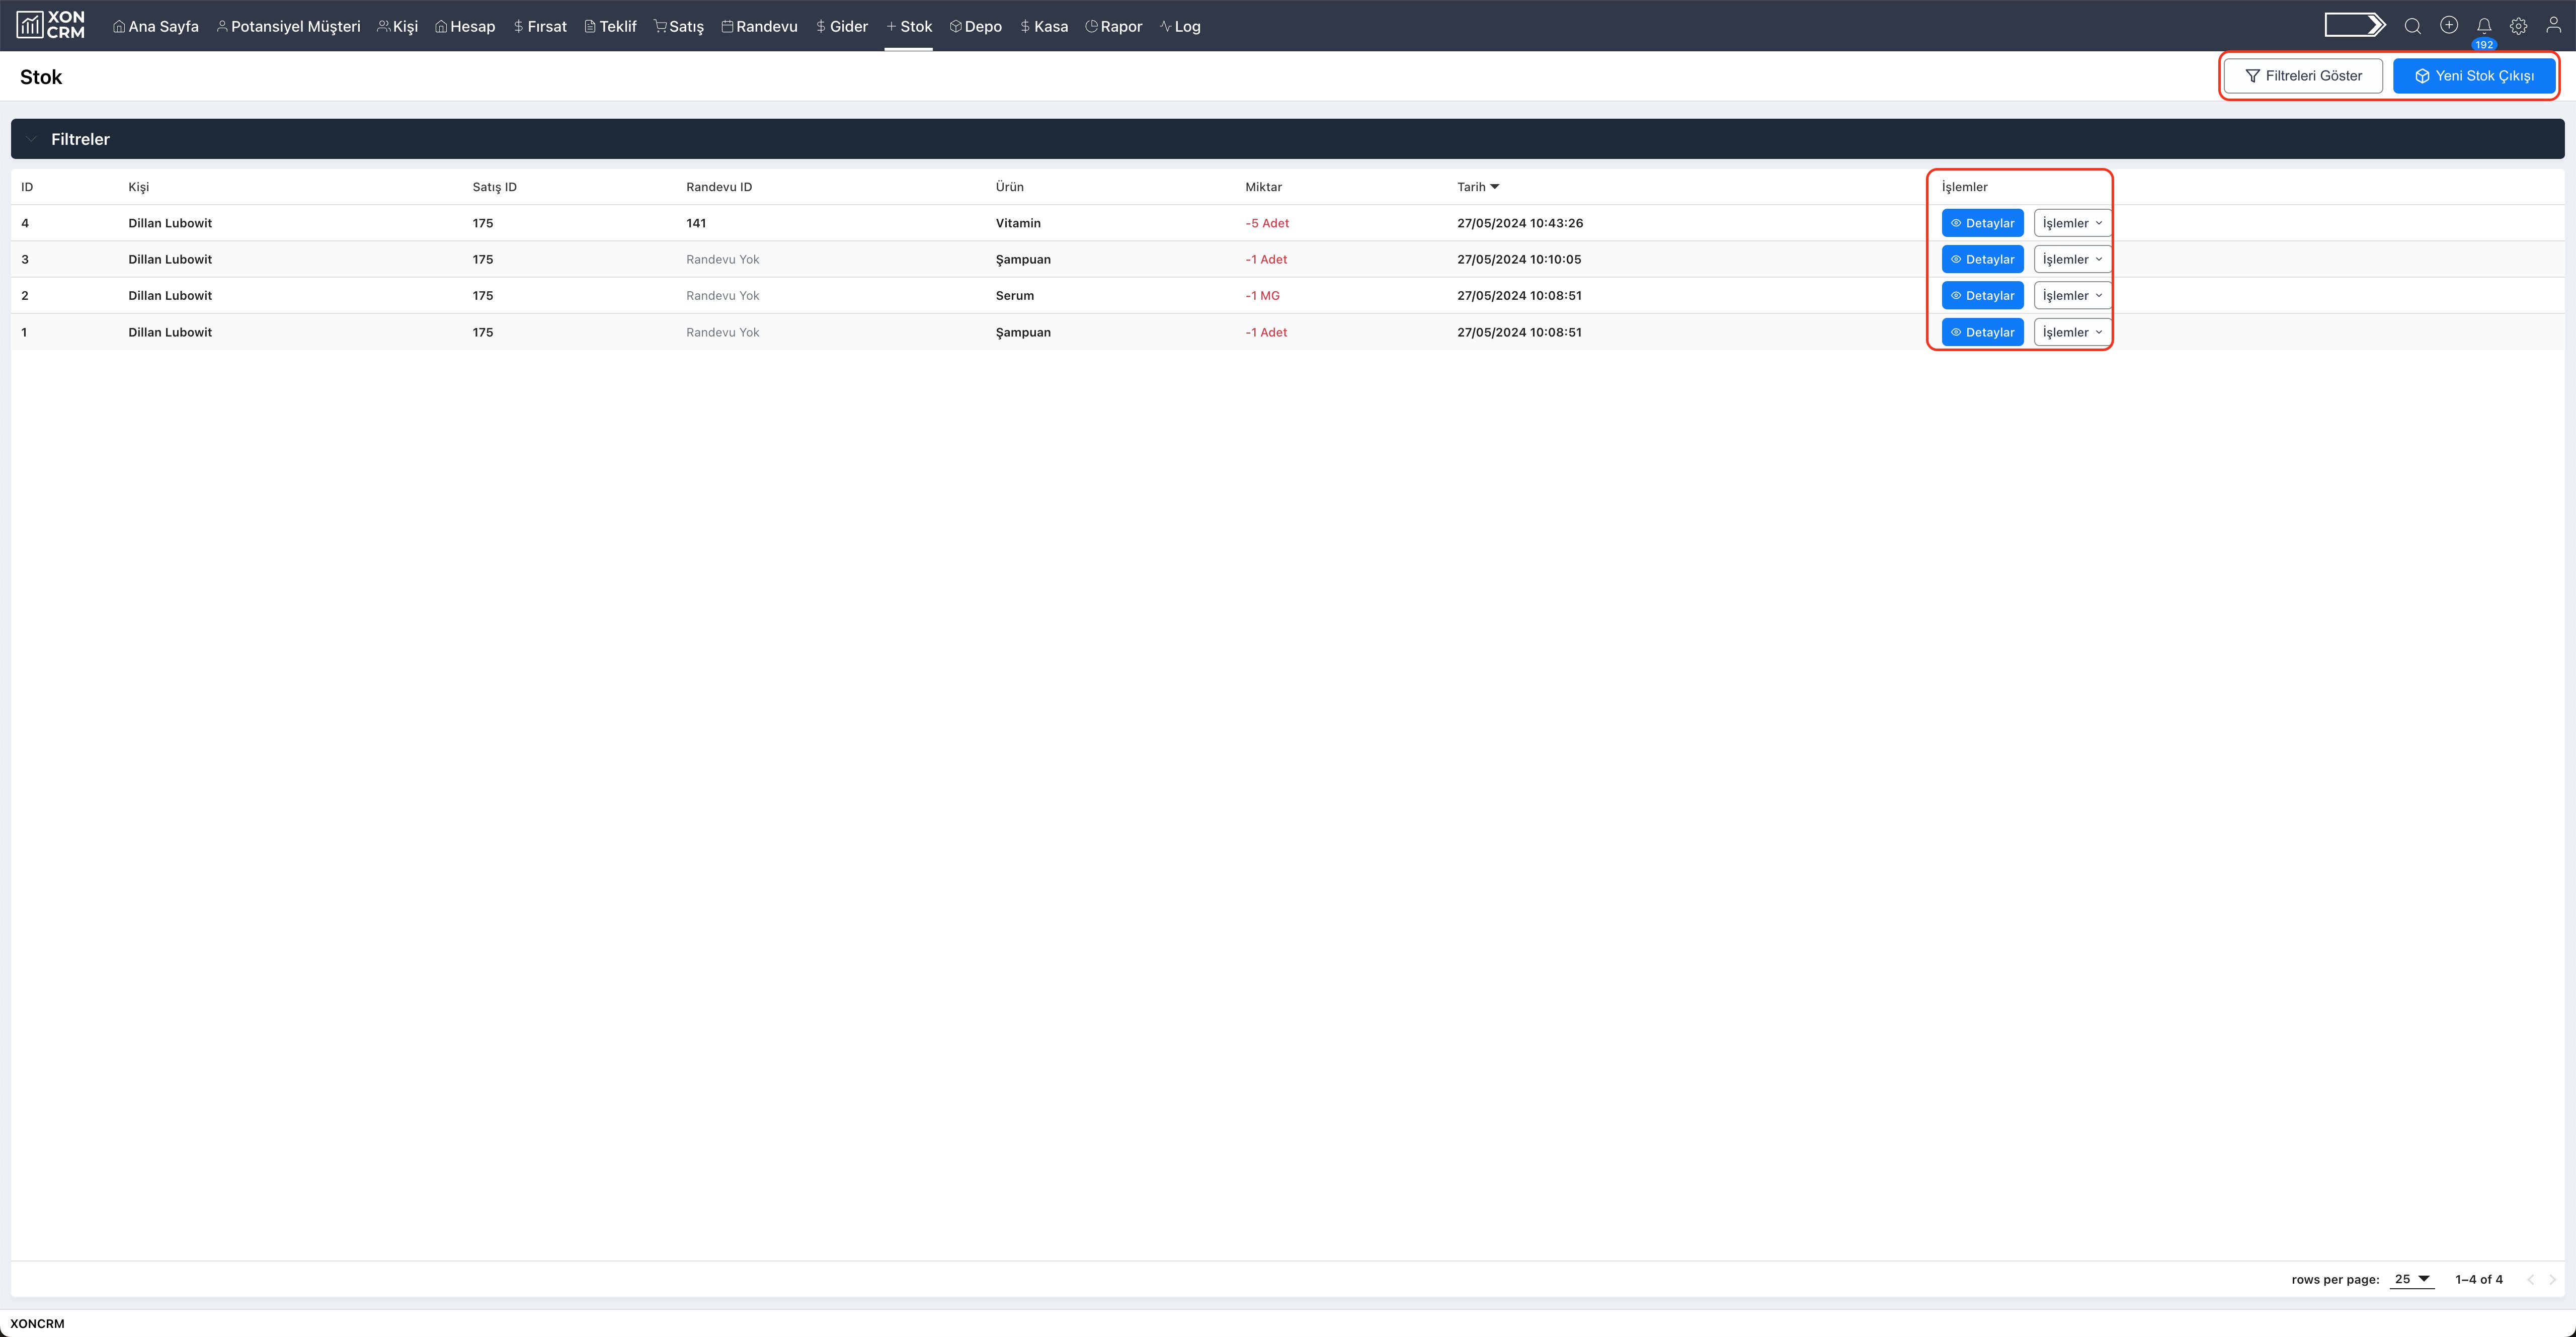
Task: View Detaylar for Serum row
Action: pos(1982,295)
